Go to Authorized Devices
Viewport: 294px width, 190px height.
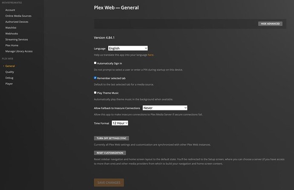(x=17, y=22)
